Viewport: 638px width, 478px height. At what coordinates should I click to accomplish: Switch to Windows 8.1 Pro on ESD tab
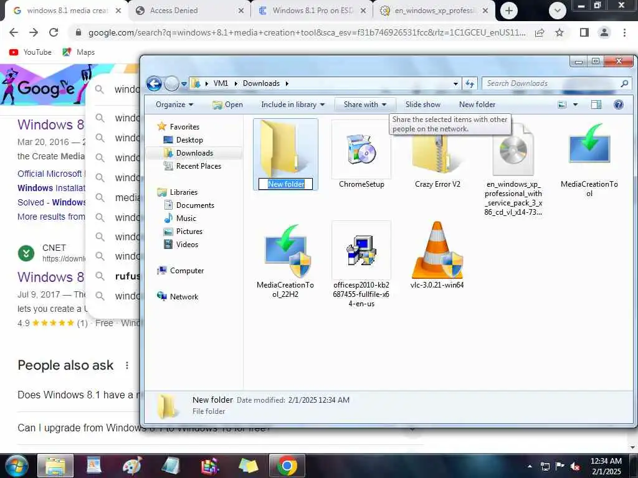[312, 11]
